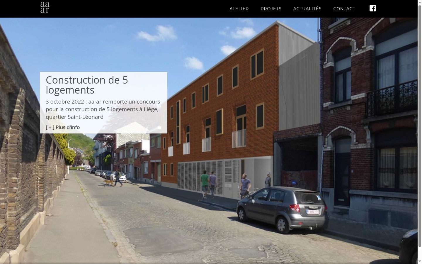The image size is (422, 264).
Task: Click the 'Construction de 5 logements' heading
Action: [87, 85]
